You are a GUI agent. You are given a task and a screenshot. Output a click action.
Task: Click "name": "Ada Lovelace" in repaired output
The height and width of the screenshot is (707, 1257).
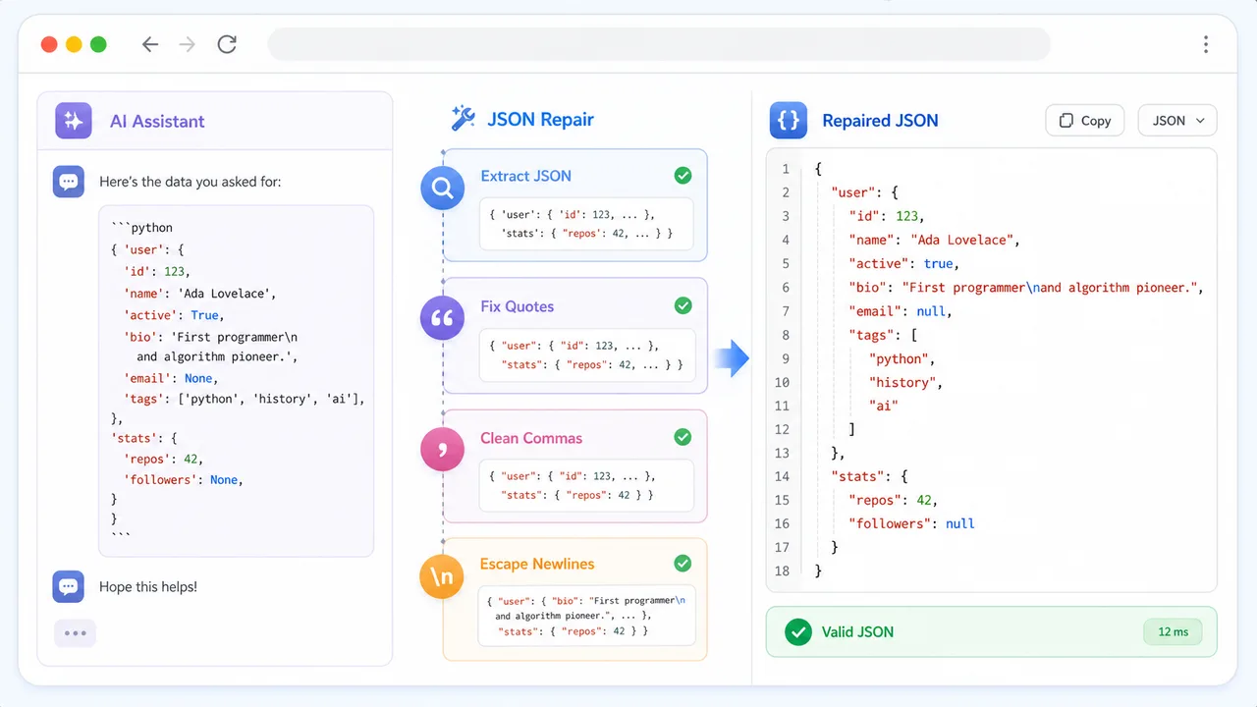(x=935, y=240)
